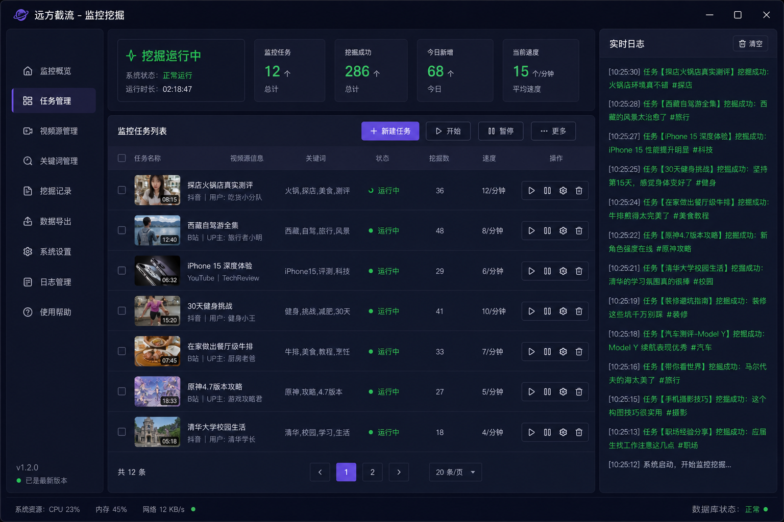Open settings for 西藏自驾游全集 task

tap(563, 231)
